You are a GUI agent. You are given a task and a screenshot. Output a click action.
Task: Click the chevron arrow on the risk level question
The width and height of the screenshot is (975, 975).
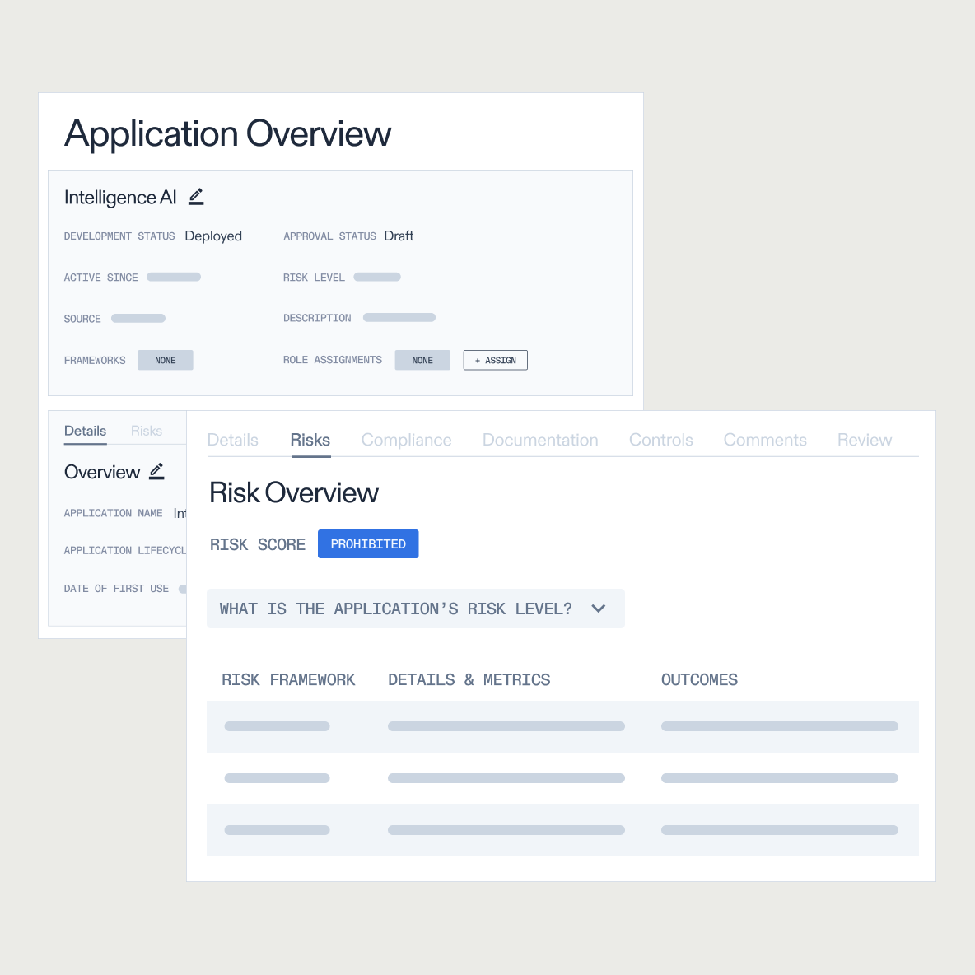[599, 609]
